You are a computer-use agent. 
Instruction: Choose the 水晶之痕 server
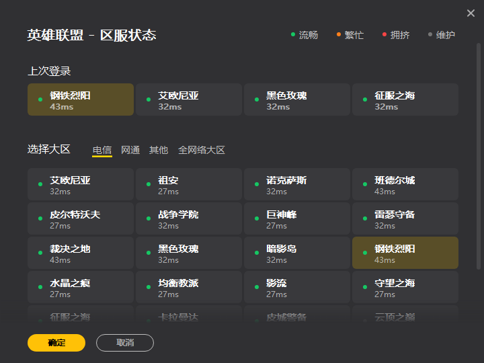81,287
